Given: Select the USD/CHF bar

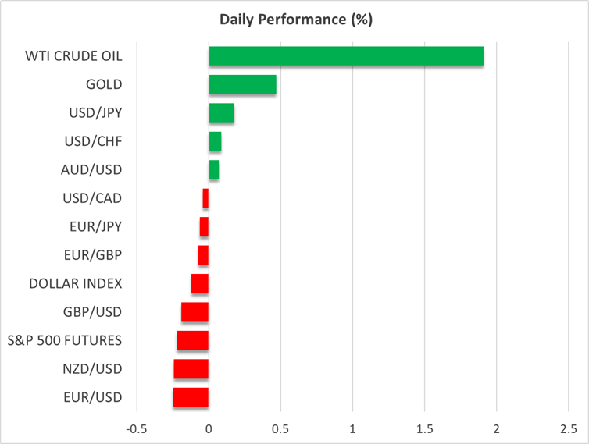Looking at the screenshot, I should click(x=215, y=141).
